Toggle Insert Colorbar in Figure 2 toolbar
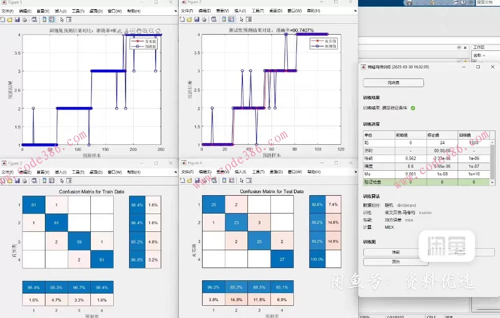Viewport: 500px width, 318px height. click(224, 19)
